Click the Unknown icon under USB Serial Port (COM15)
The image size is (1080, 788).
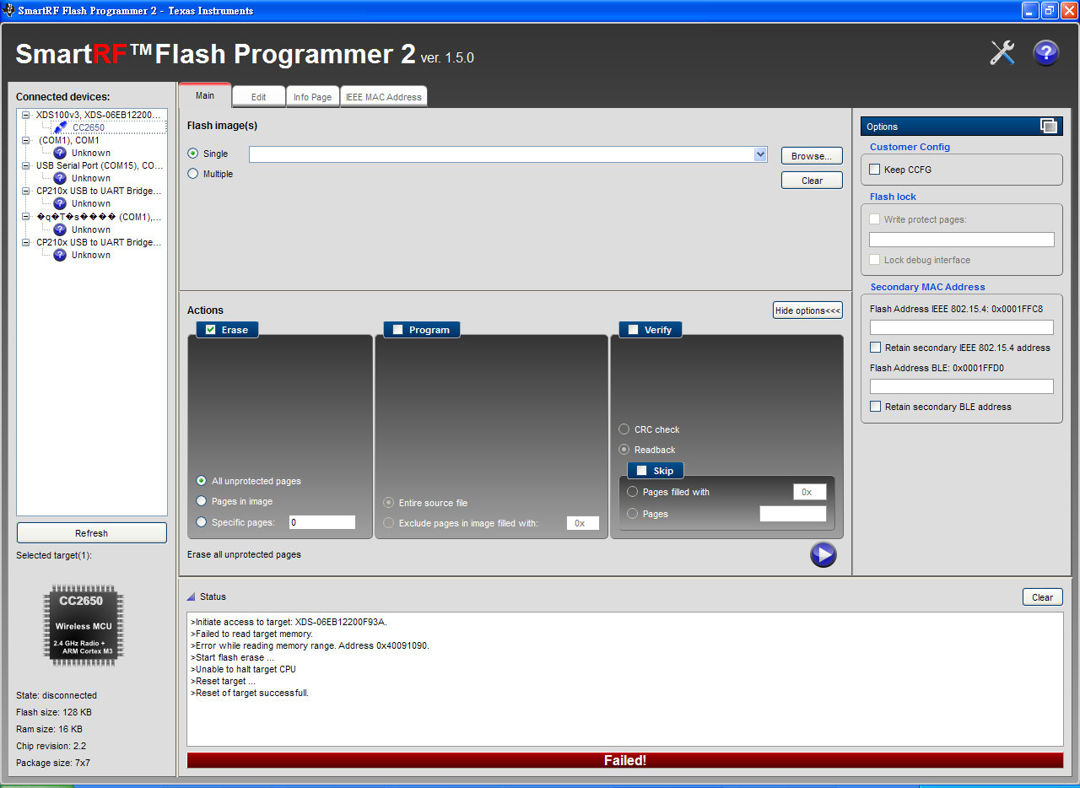pyautogui.click(x=60, y=178)
